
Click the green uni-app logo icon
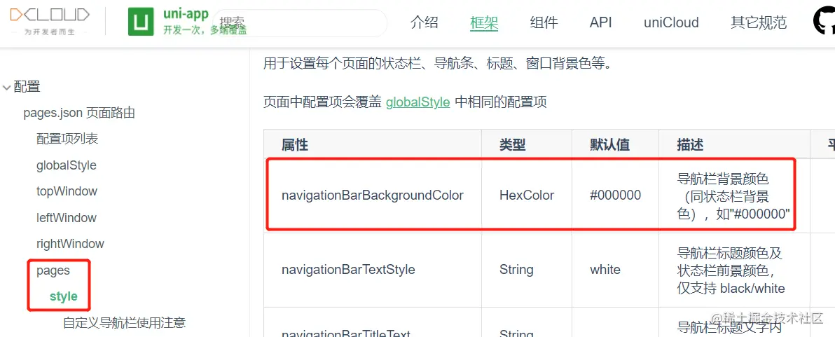[141, 22]
